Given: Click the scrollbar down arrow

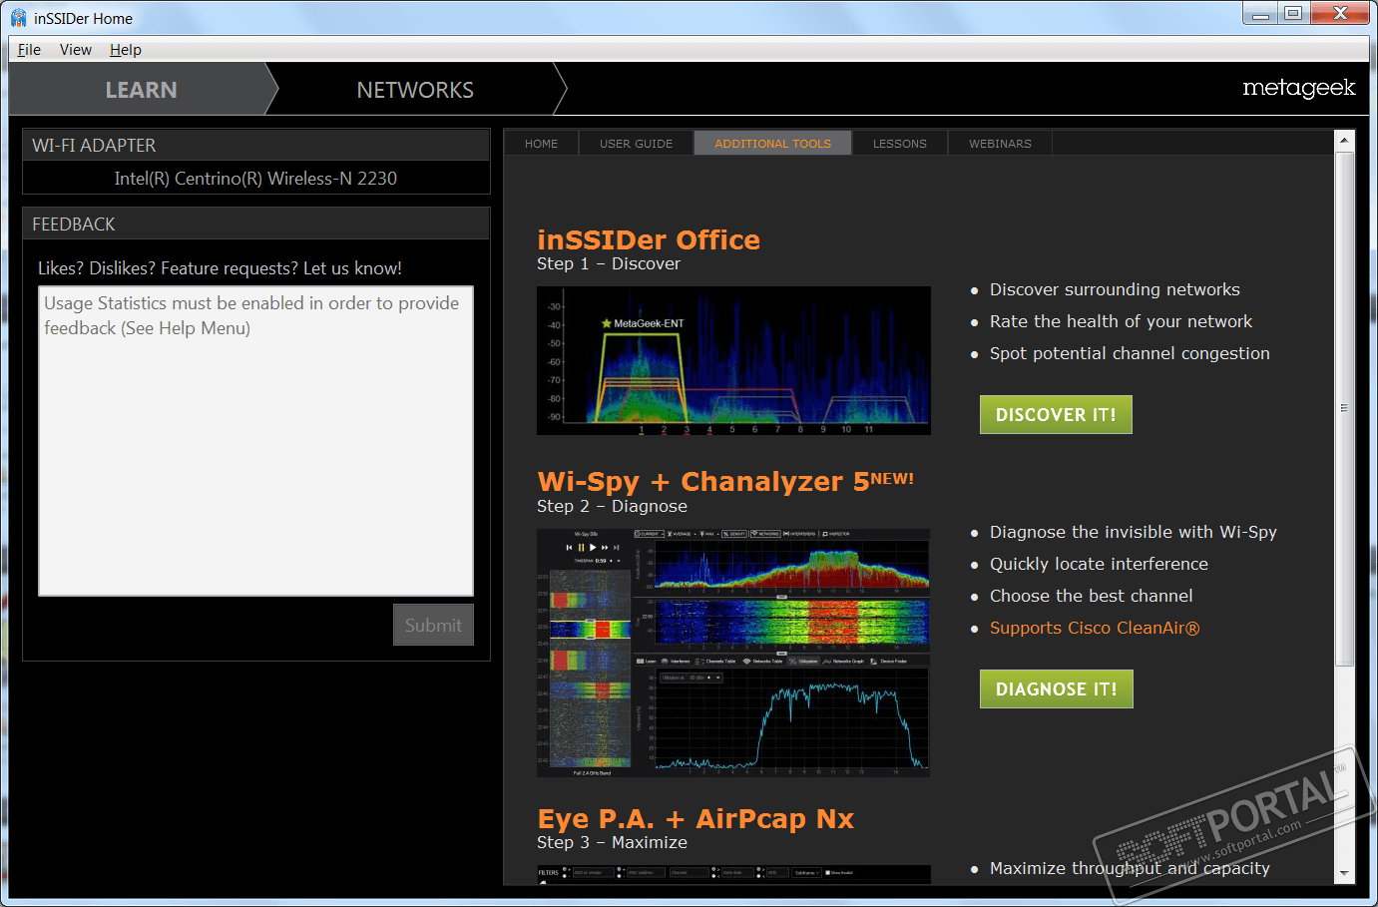Looking at the screenshot, I should click(x=1344, y=873).
